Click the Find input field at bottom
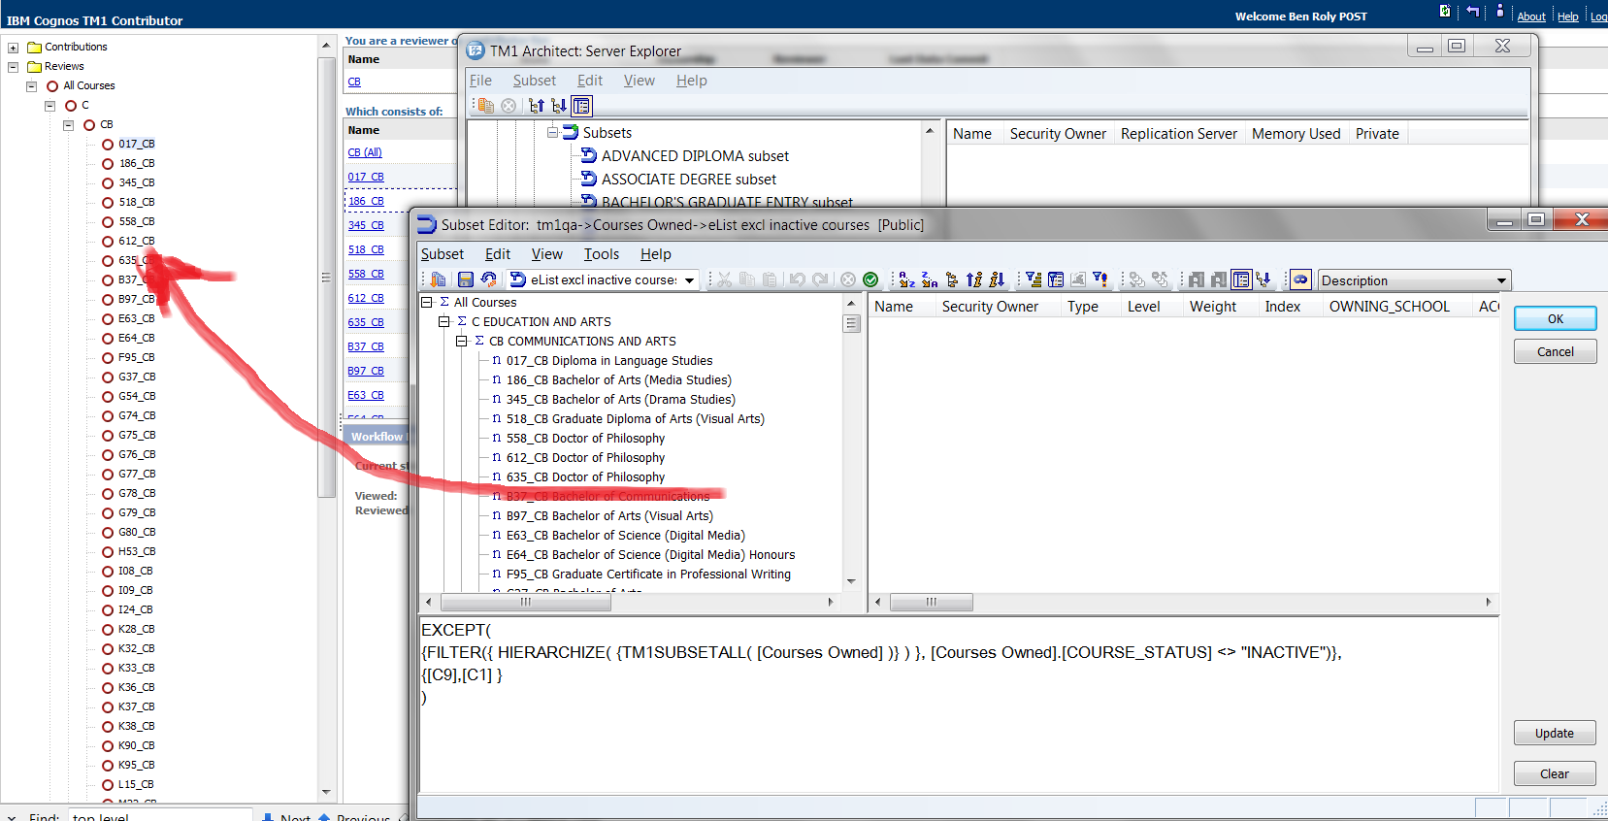 [x=160, y=816]
